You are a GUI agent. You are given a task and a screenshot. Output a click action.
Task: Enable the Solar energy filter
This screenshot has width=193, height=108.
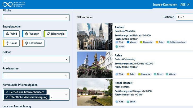point(11,43)
